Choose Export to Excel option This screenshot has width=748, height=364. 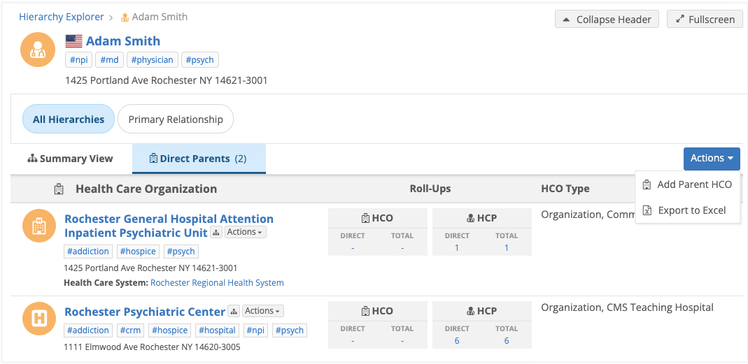[x=691, y=210]
